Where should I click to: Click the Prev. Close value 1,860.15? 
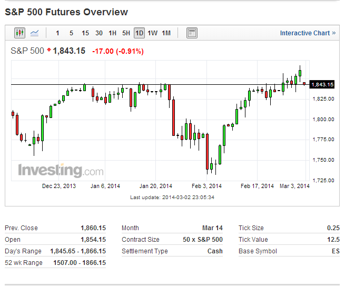93,228
